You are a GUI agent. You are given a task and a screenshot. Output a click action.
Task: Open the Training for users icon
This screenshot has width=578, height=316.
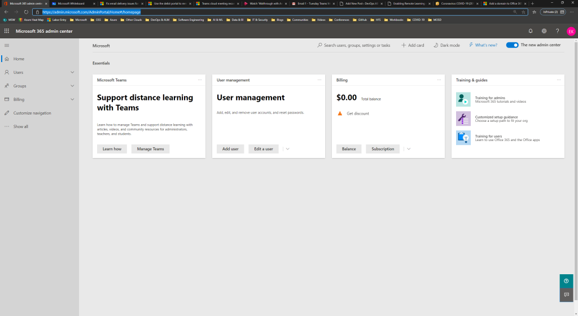(463, 138)
